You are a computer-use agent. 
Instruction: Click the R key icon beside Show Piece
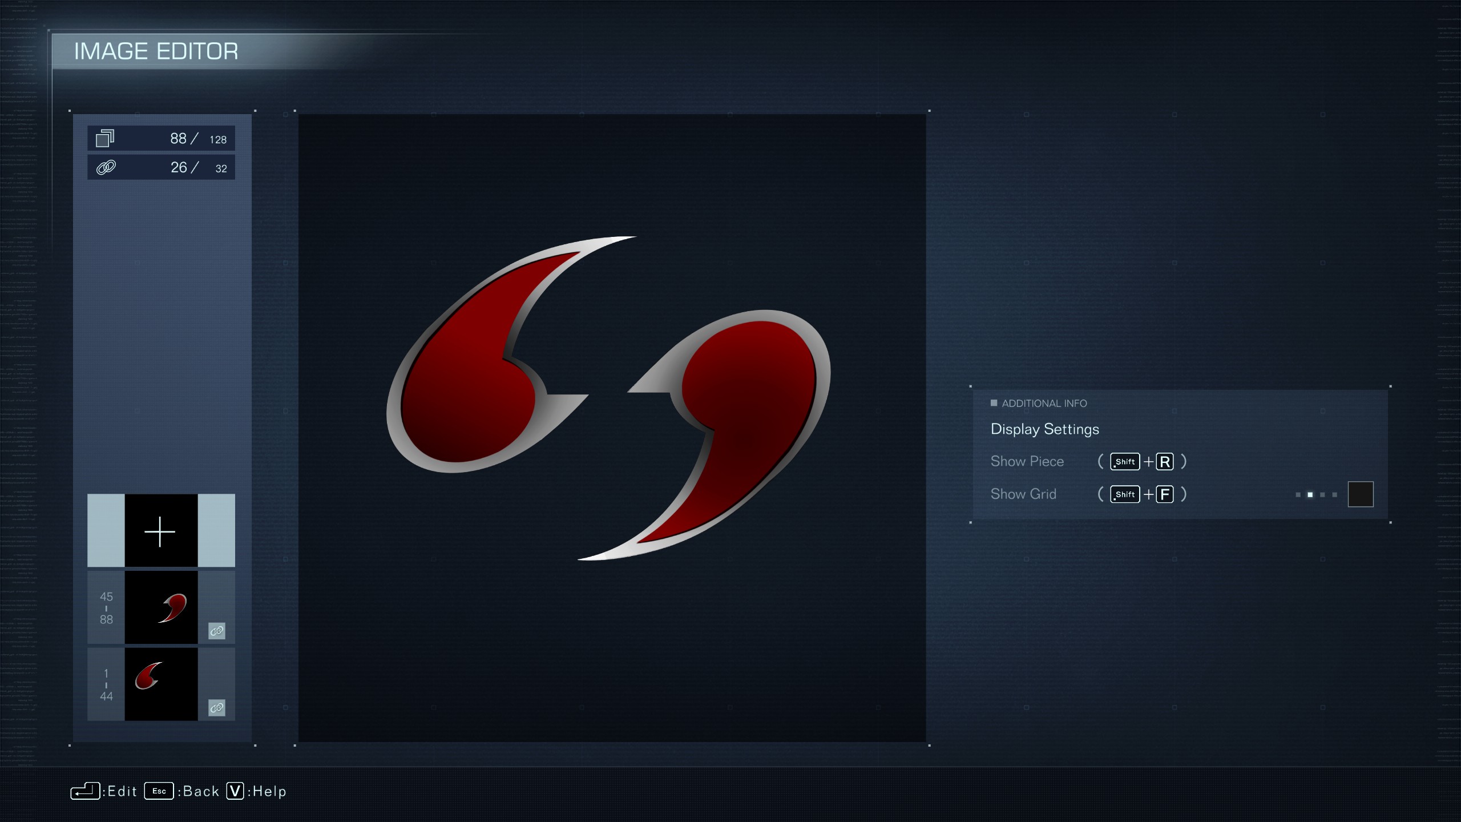tap(1165, 461)
